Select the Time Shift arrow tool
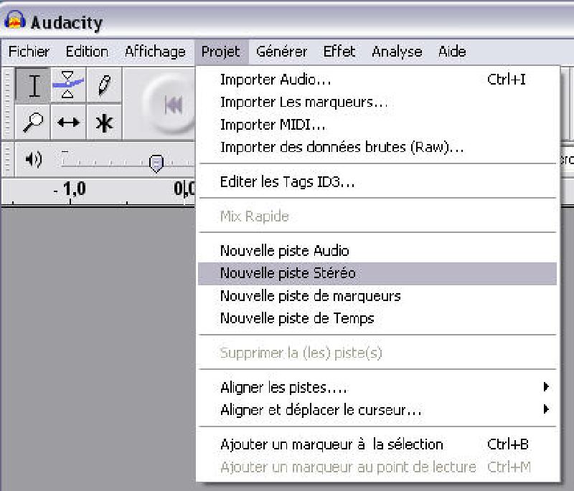This screenshot has height=491, width=574. (x=68, y=122)
